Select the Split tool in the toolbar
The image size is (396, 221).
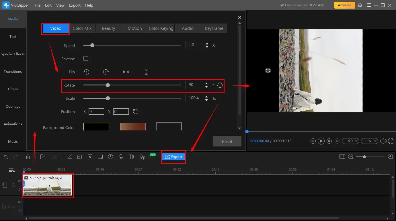(54, 157)
